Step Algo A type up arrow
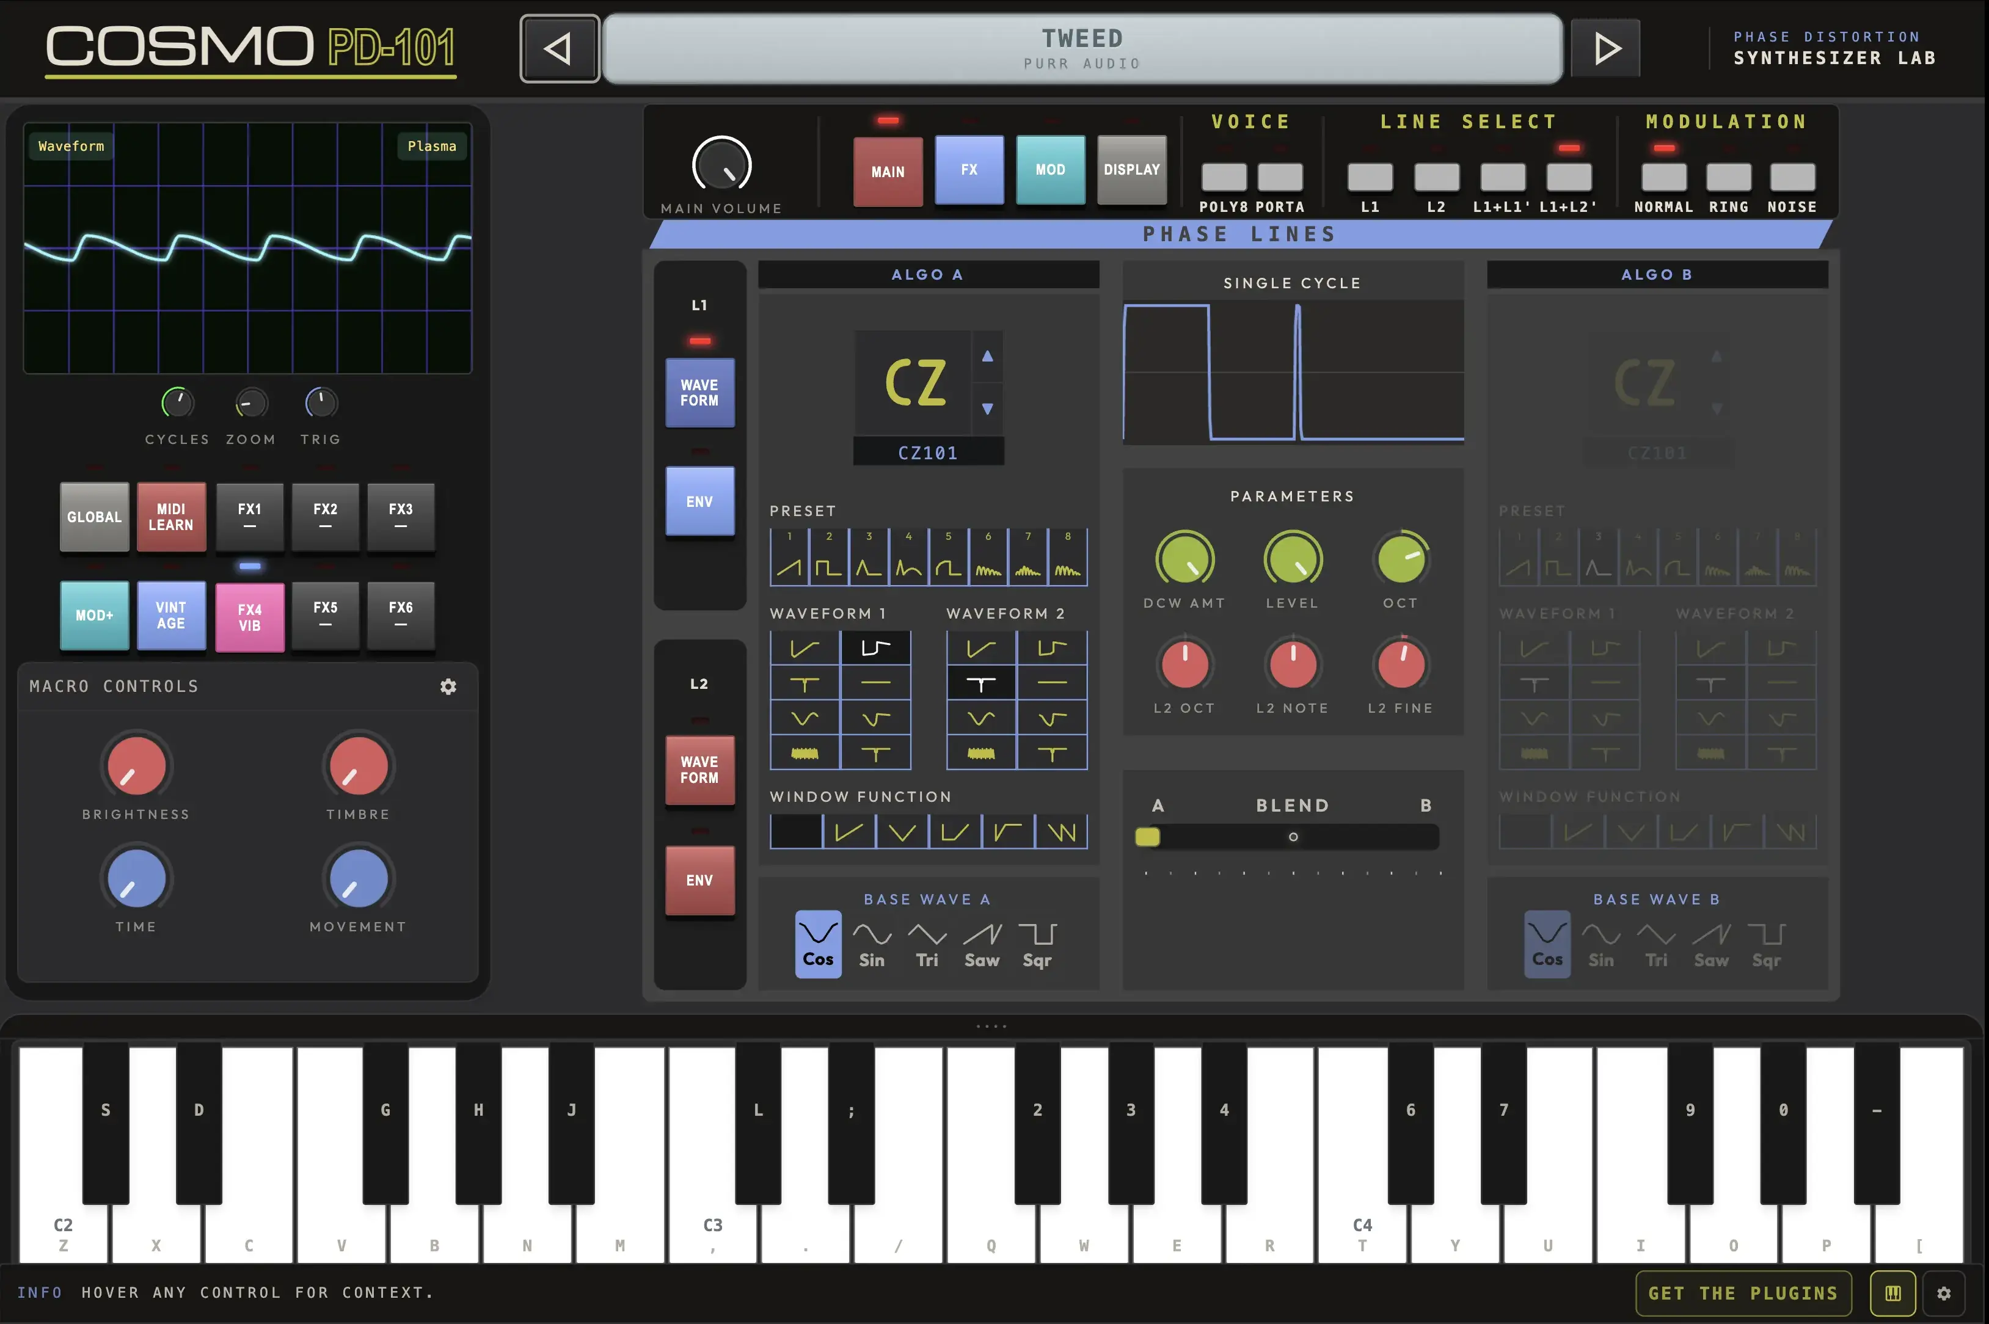Image resolution: width=1989 pixels, height=1324 pixels. pos(987,356)
